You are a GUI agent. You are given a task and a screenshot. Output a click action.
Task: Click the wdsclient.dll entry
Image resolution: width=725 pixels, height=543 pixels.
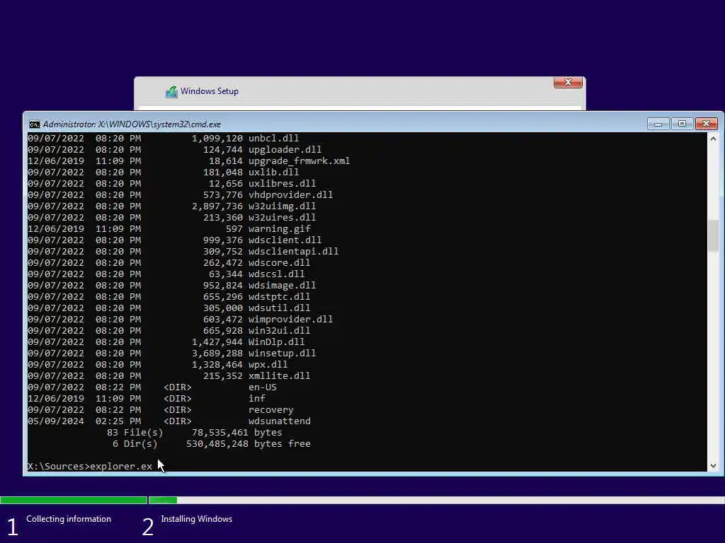point(285,240)
